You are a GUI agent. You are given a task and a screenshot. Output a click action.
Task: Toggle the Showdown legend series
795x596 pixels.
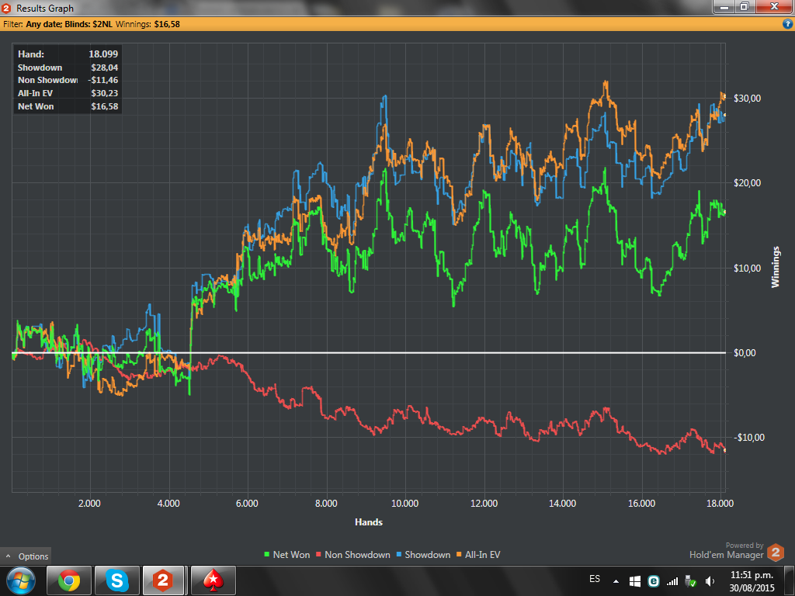423,554
